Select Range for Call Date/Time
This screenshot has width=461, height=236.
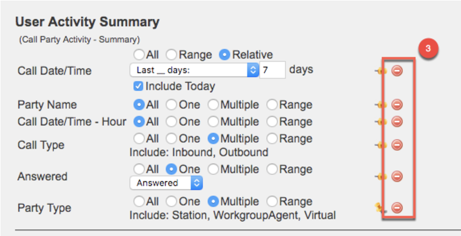pos(171,54)
